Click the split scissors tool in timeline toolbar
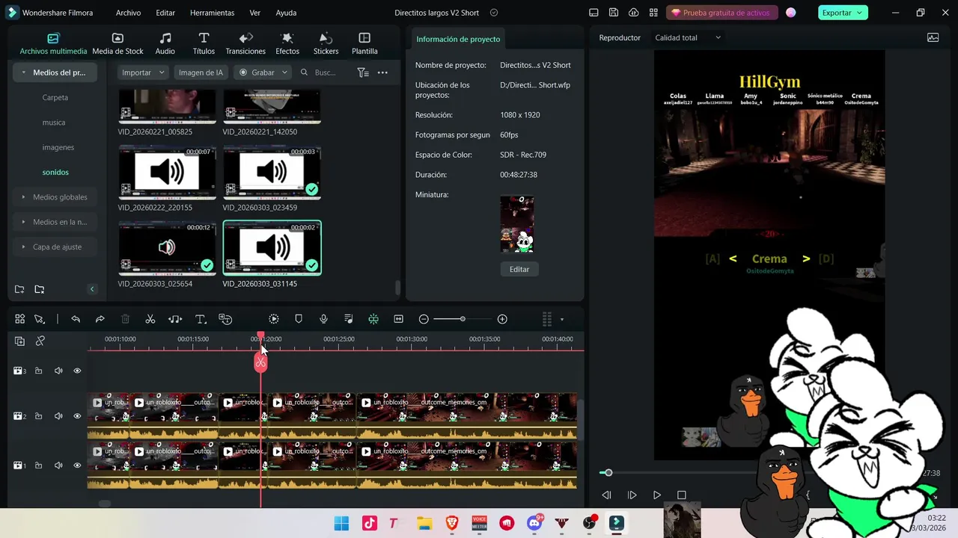Screen dimensions: 958x538 coord(150,319)
